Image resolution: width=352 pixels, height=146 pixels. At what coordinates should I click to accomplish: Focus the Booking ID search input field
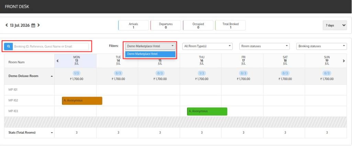tap(51, 46)
